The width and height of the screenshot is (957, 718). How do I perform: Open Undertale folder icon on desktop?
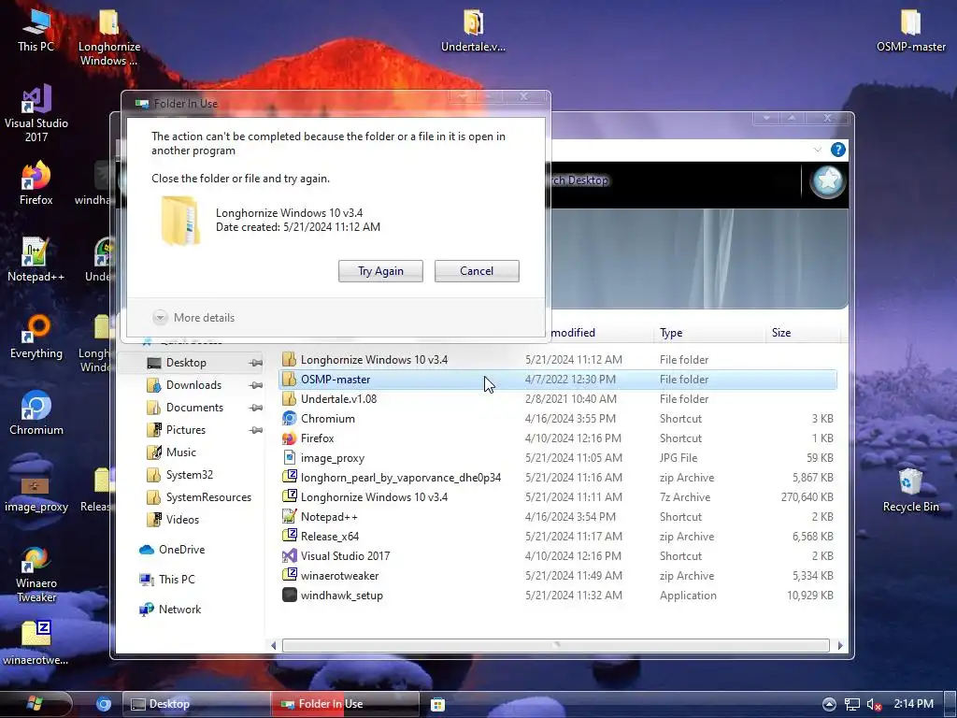(x=473, y=31)
